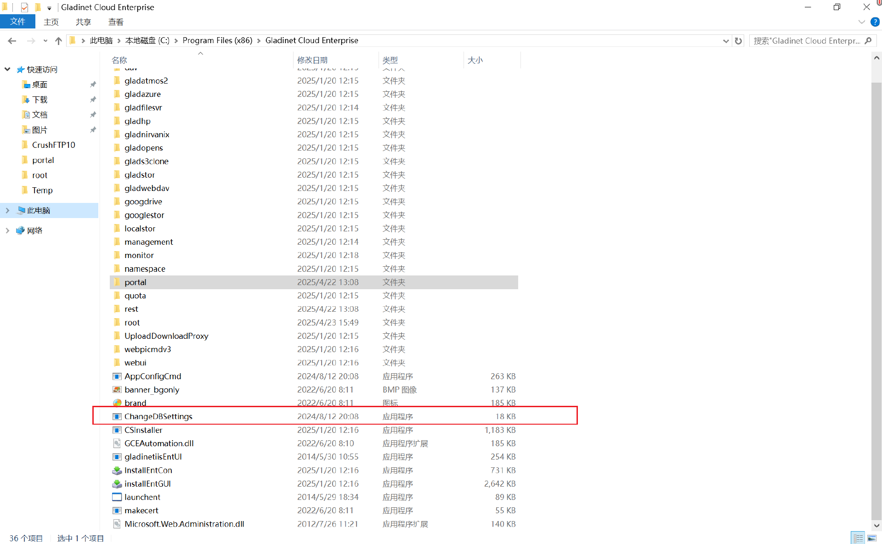Open the 文件 menu tab
The height and width of the screenshot is (544, 882).
17,22
